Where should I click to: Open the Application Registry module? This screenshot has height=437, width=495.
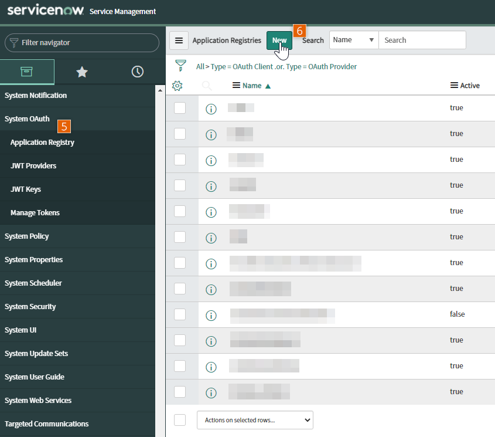coord(42,143)
